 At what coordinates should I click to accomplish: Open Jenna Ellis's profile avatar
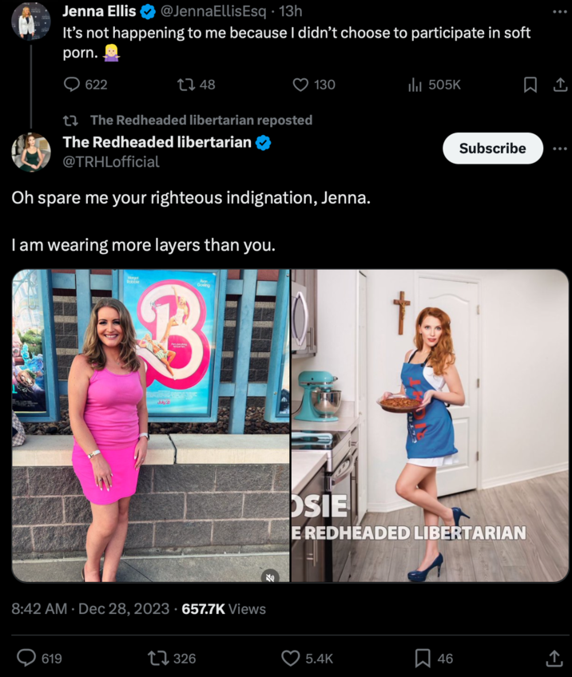click(31, 21)
